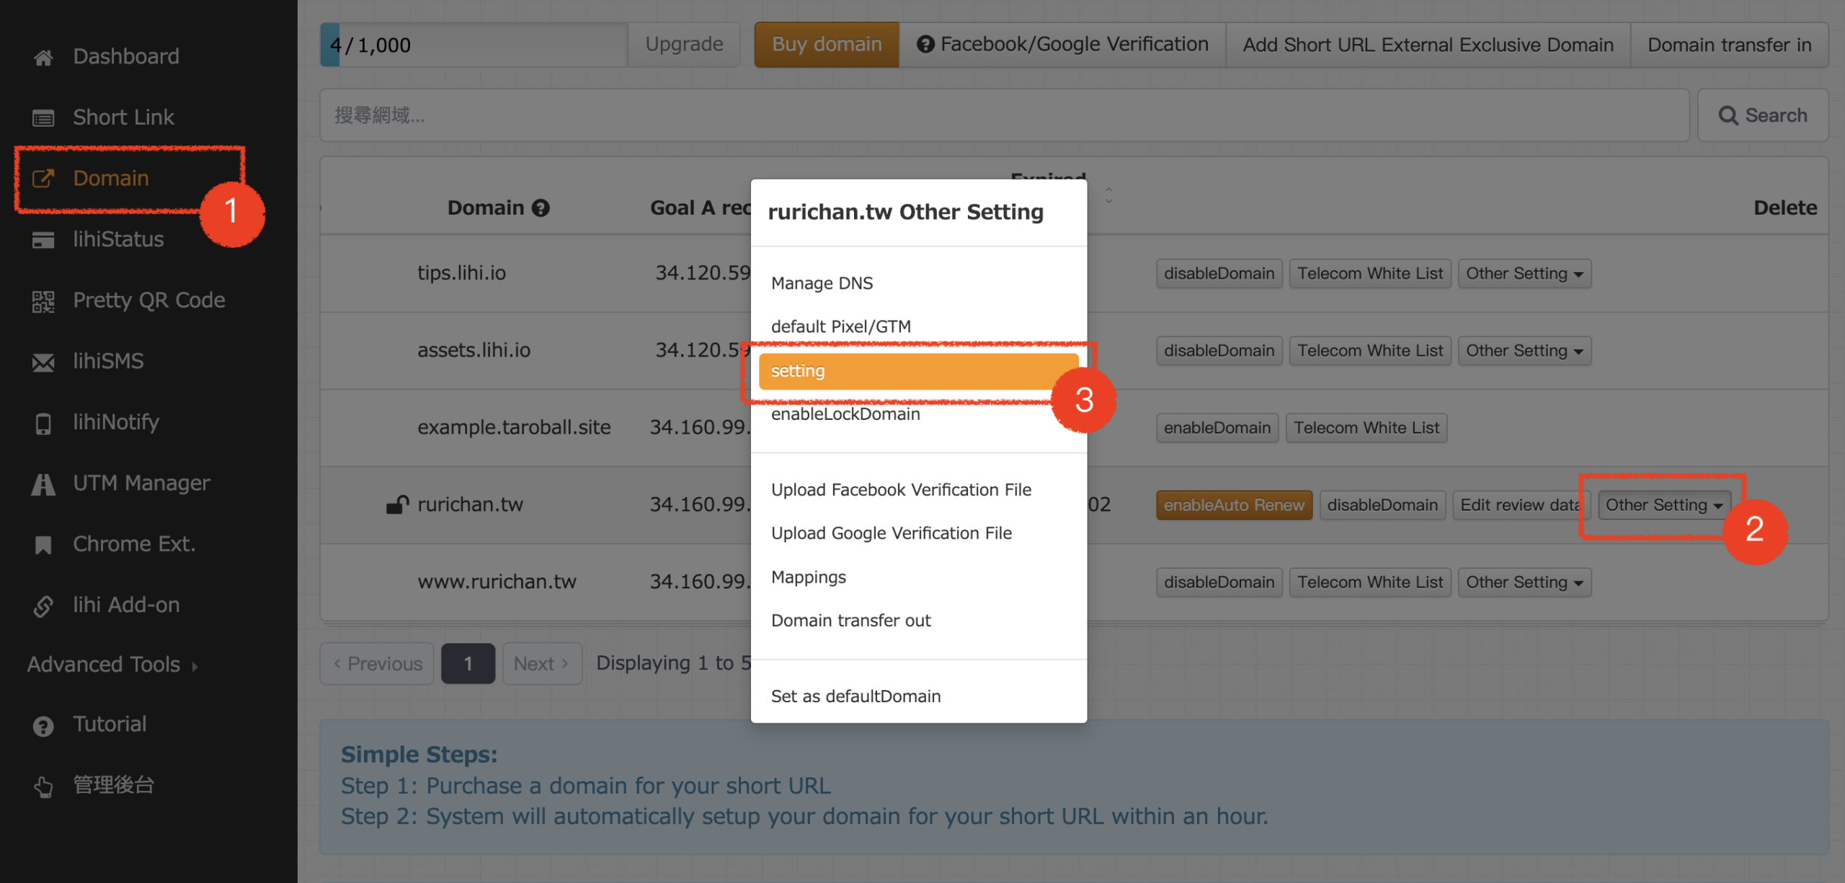Click the Chrome Ext. bookmark icon
Image resolution: width=1845 pixels, height=883 pixels.
coord(43,544)
